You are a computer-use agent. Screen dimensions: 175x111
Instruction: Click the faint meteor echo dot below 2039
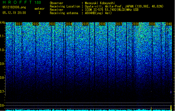pos(151,92)
